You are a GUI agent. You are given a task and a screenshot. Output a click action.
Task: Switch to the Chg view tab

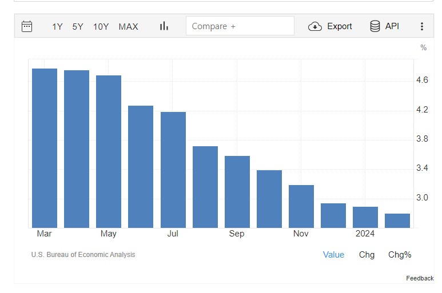[x=367, y=255]
